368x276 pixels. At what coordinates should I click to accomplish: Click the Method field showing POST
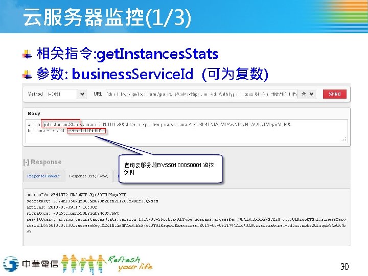[x=62, y=94]
